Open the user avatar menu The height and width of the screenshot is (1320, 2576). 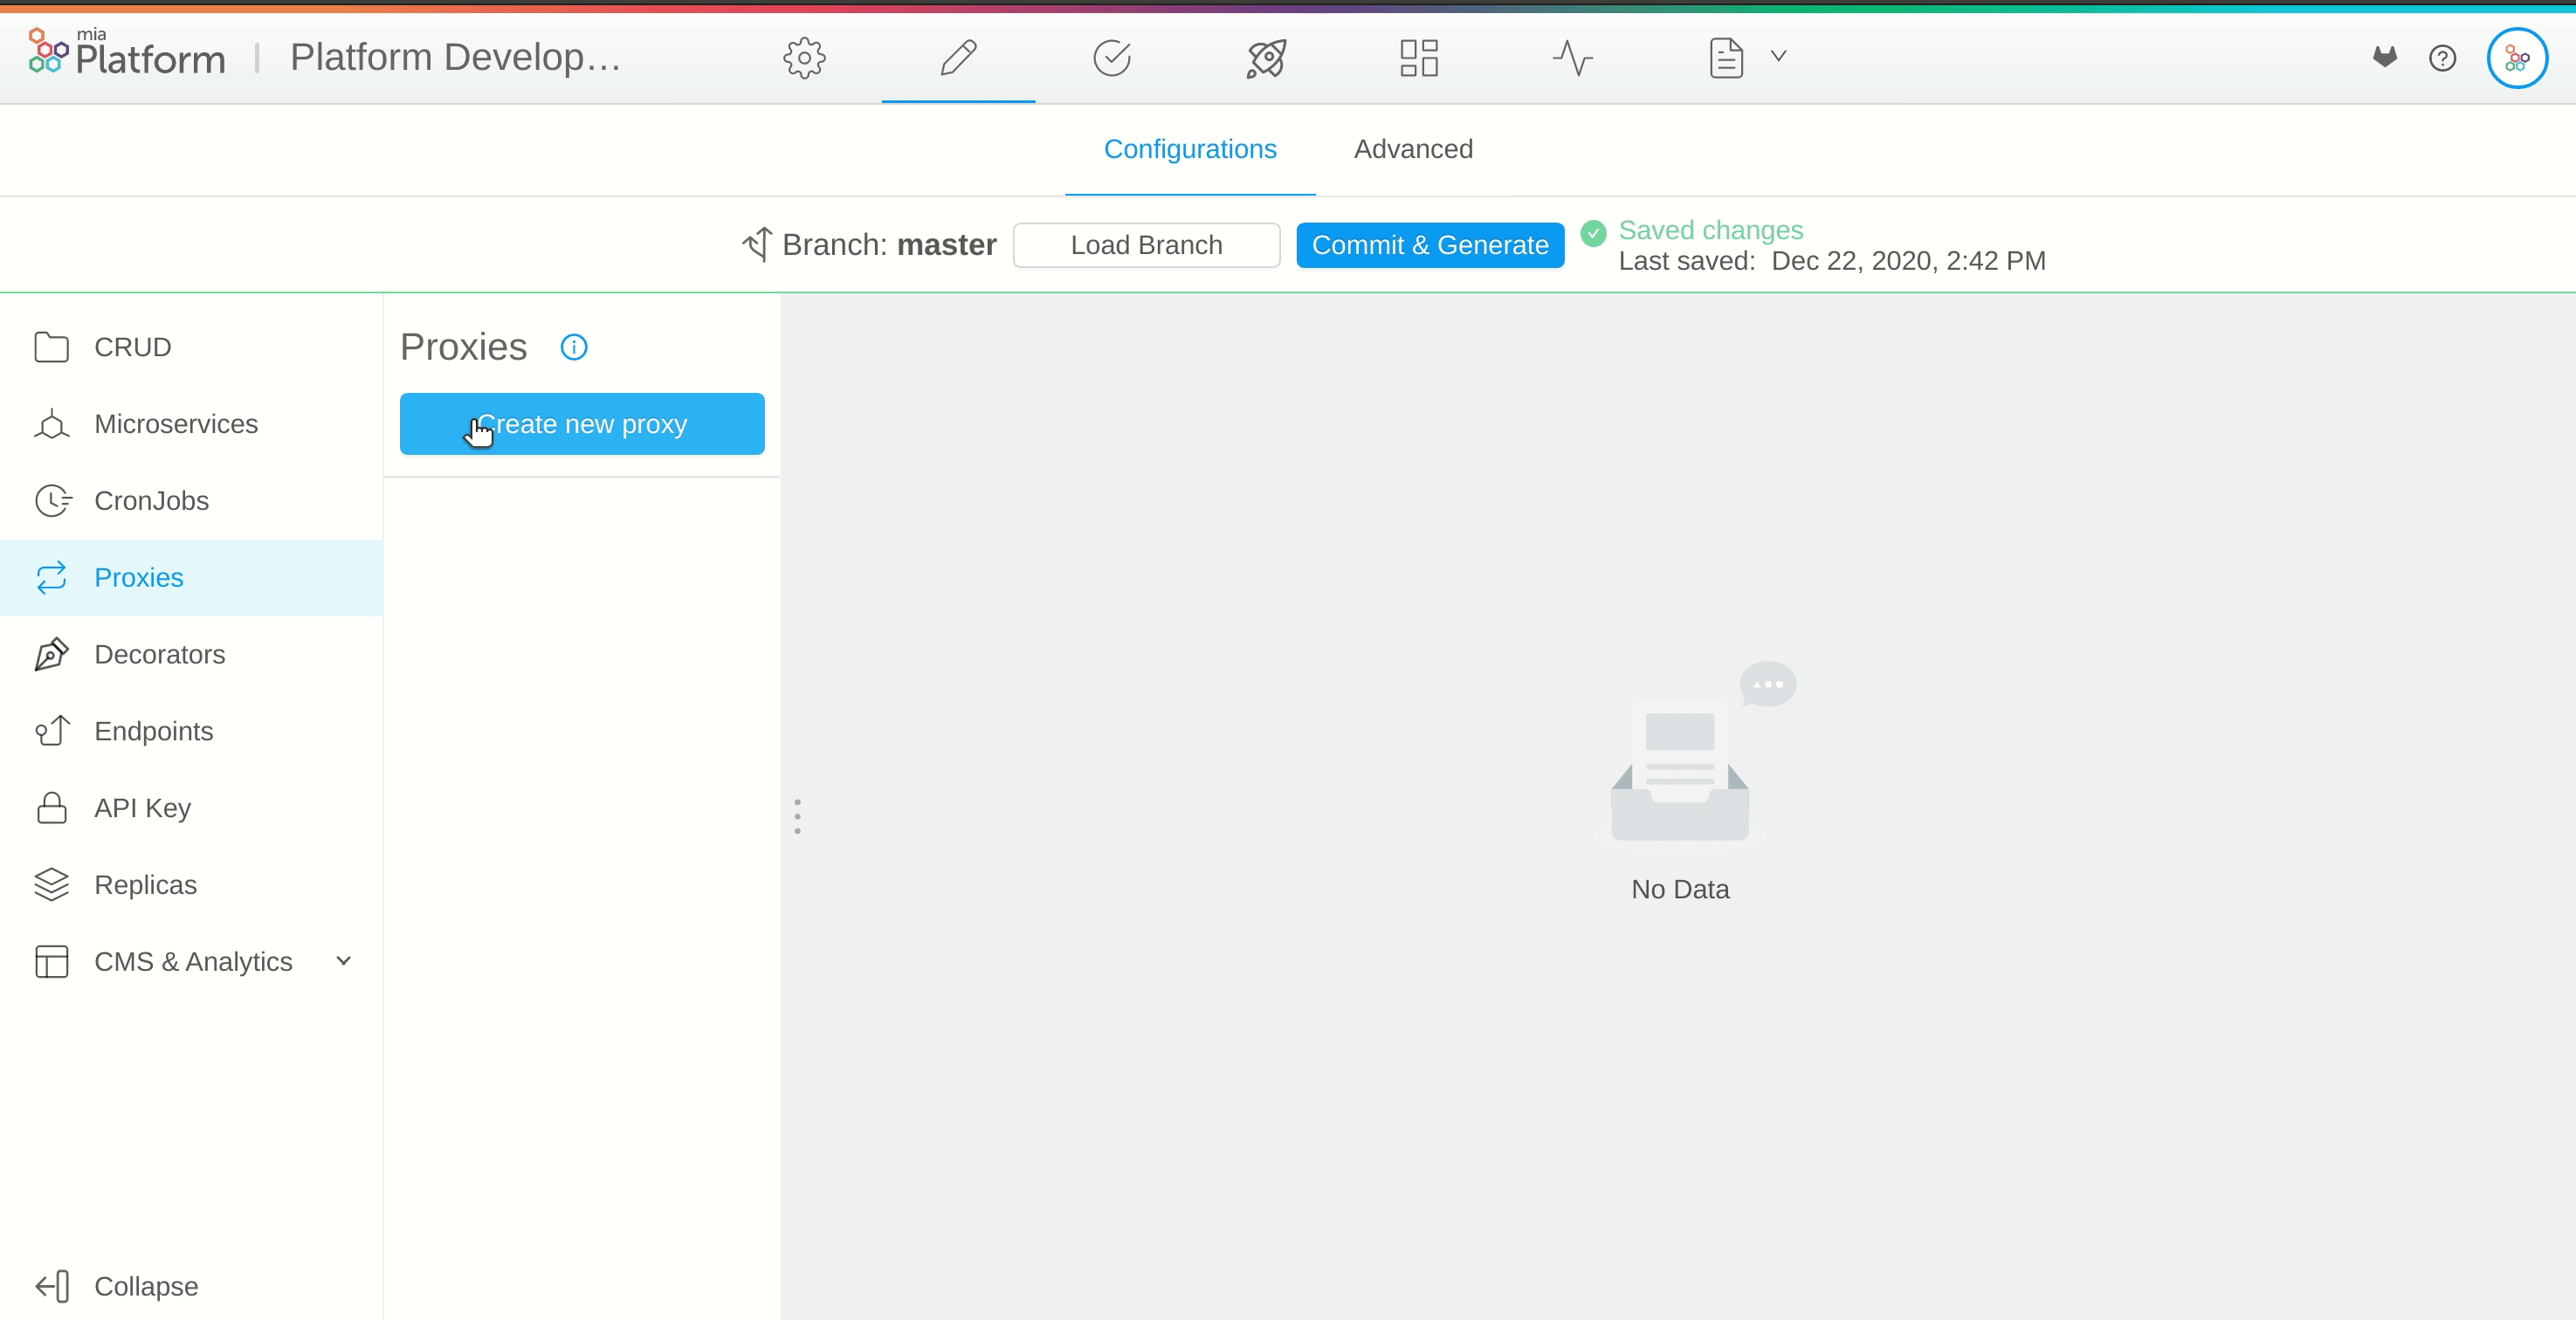click(2517, 57)
